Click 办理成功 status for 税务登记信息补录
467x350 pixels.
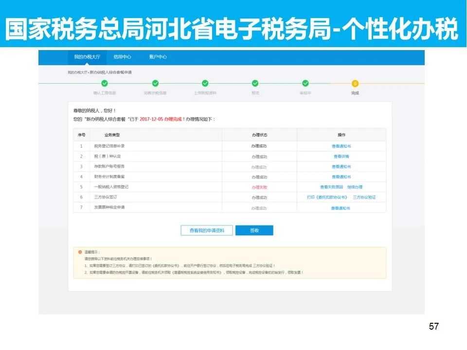click(259, 146)
